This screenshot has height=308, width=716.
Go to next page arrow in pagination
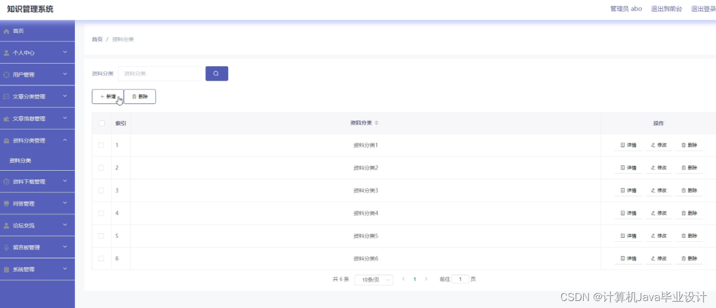click(426, 279)
